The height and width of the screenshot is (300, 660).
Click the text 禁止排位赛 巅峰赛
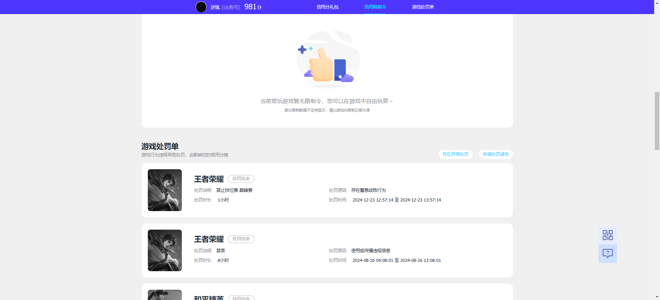[234, 190]
